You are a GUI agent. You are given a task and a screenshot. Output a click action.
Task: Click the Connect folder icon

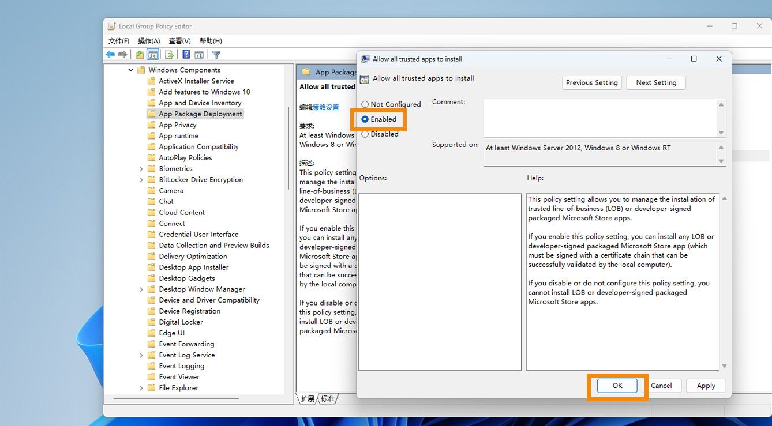tap(151, 223)
